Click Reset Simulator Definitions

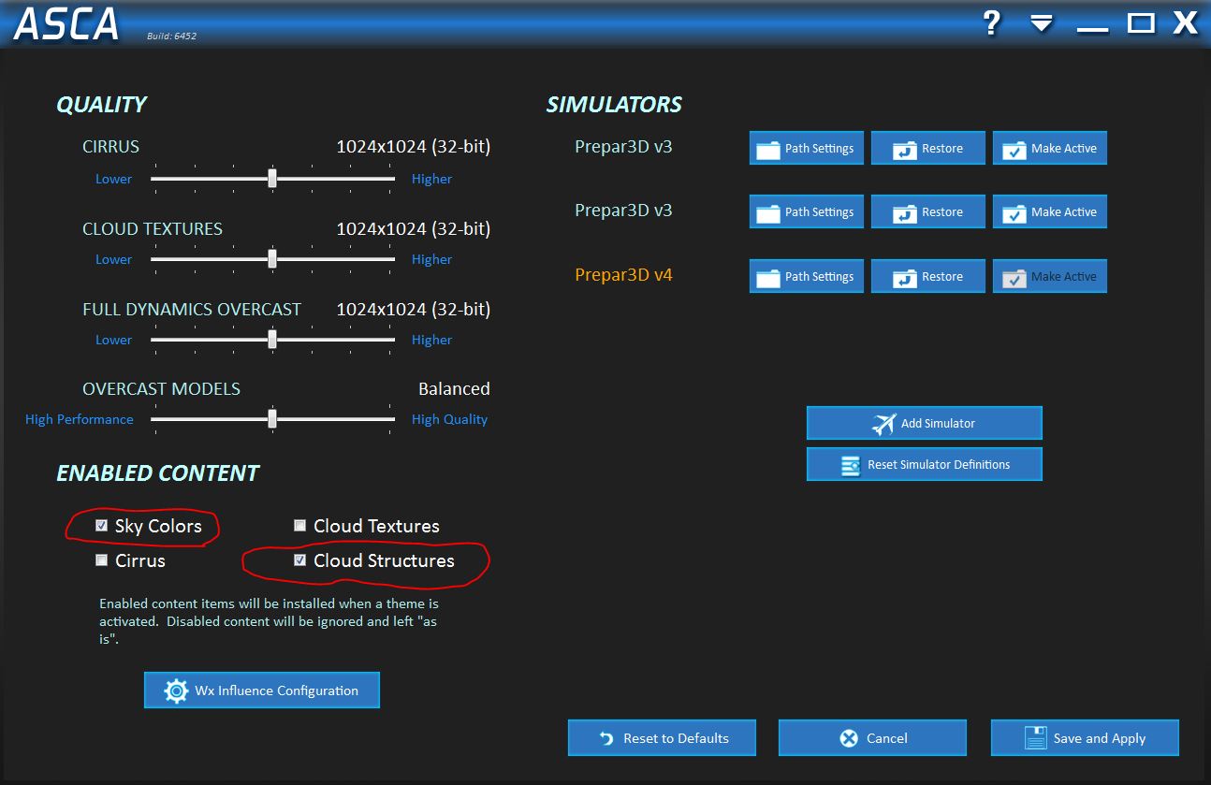pos(925,464)
